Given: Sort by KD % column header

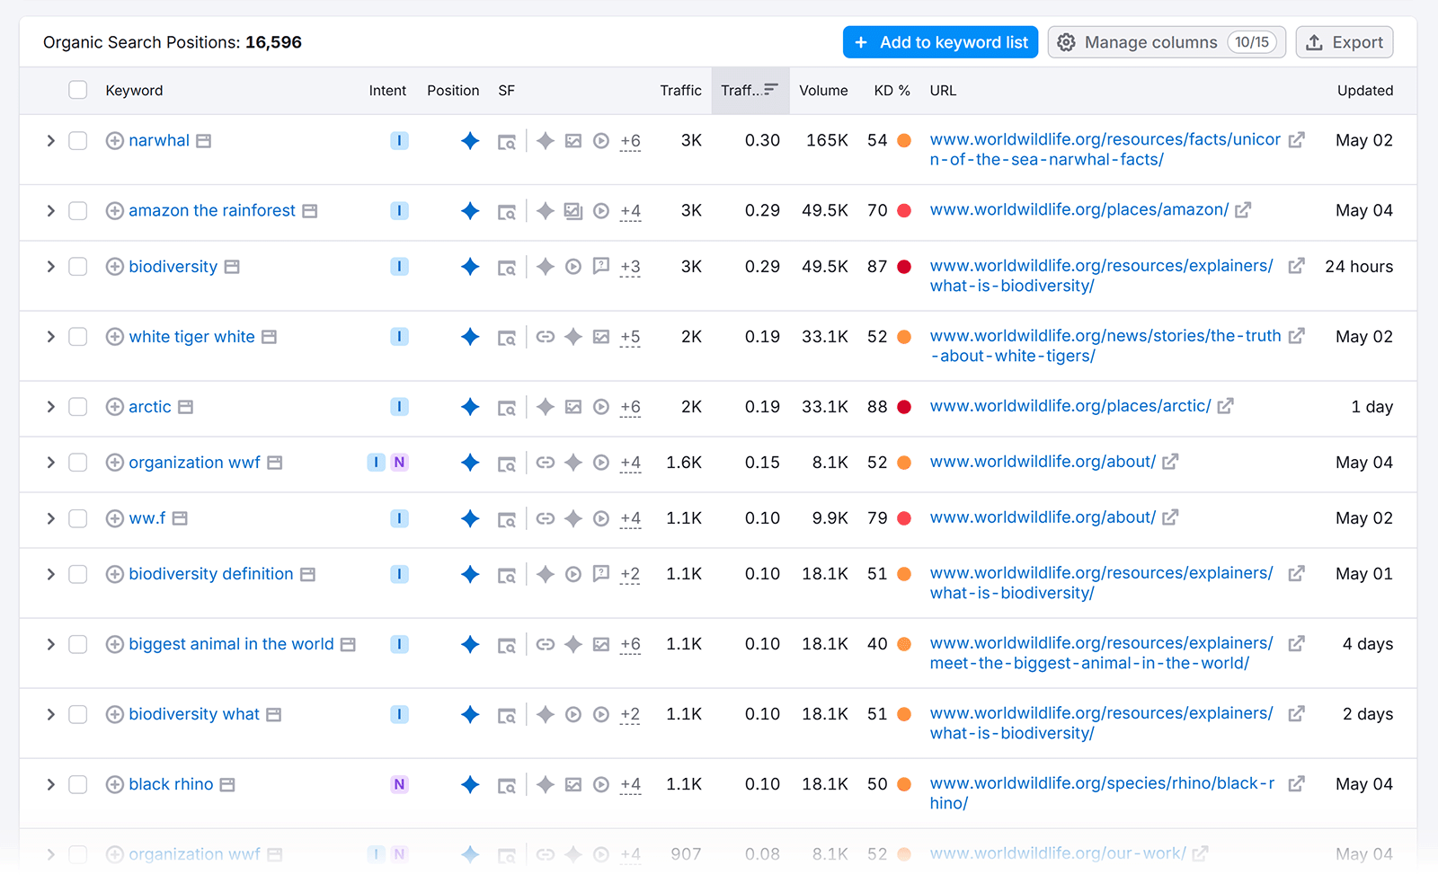Looking at the screenshot, I should (x=892, y=91).
